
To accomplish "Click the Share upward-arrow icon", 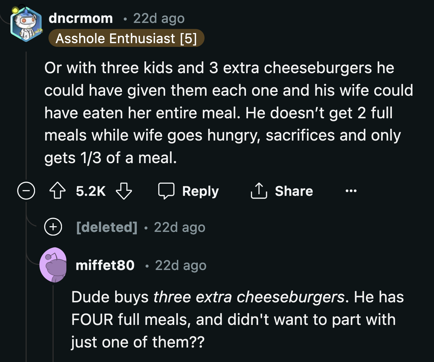I will [x=258, y=190].
